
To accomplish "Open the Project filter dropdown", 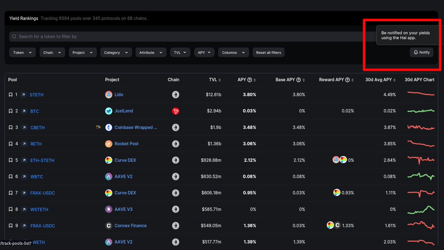I will point(83,53).
